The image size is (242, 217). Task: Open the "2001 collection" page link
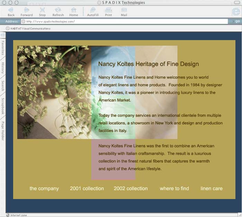point(87,189)
